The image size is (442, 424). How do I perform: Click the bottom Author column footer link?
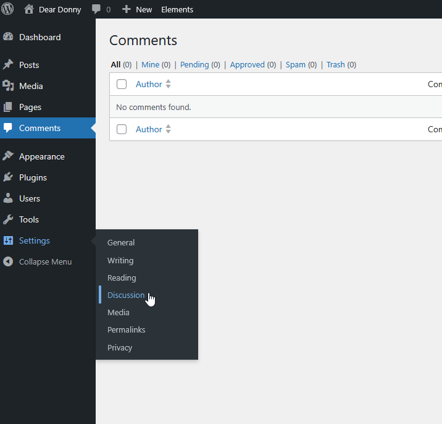[x=149, y=129]
